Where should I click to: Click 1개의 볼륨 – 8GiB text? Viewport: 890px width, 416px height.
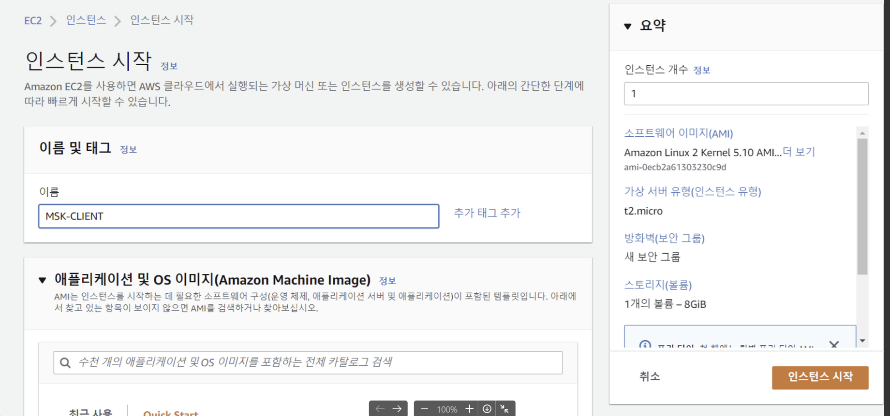(665, 304)
